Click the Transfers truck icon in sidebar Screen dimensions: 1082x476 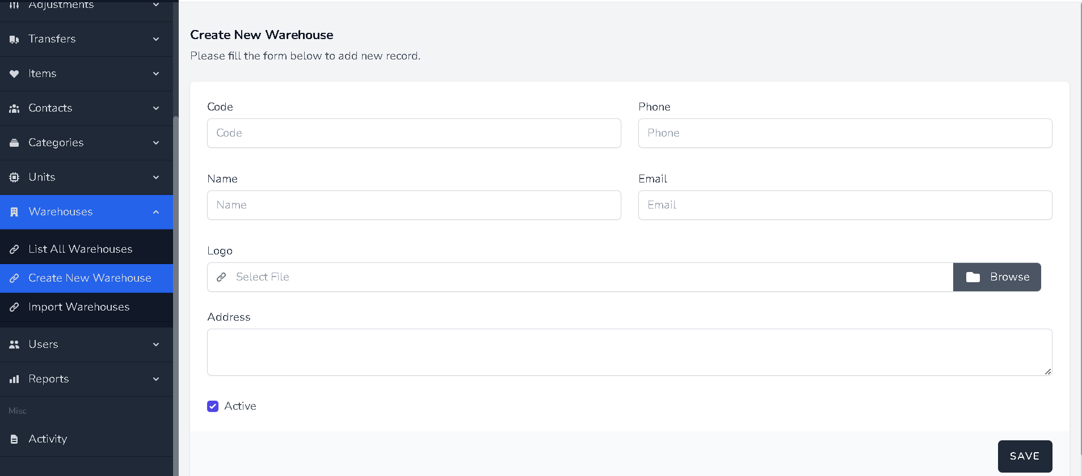click(14, 39)
